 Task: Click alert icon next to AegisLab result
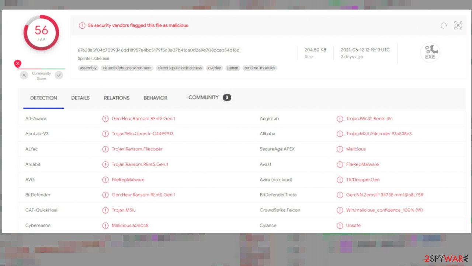(x=340, y=119)
